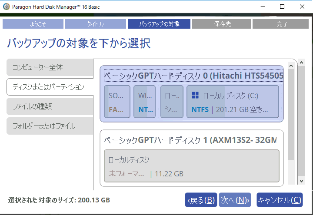The height and width of the screenshot is (215, 313).
Task: Click the 完了 wizard step
Action: pyautogui.click(x=282, y=24)
